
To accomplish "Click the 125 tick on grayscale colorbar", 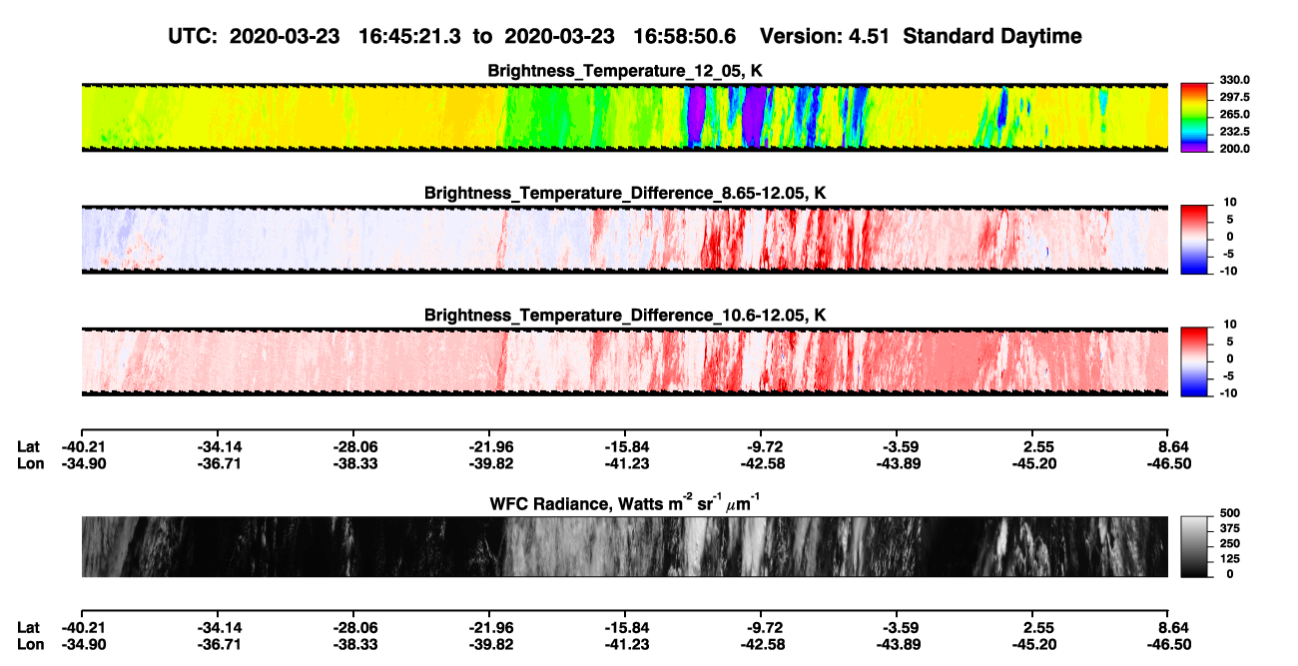I will (1228, 559).
